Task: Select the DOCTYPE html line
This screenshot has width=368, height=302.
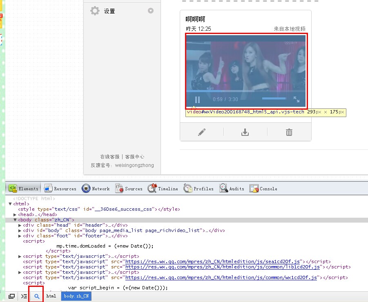Action: [x=34, y=198]
